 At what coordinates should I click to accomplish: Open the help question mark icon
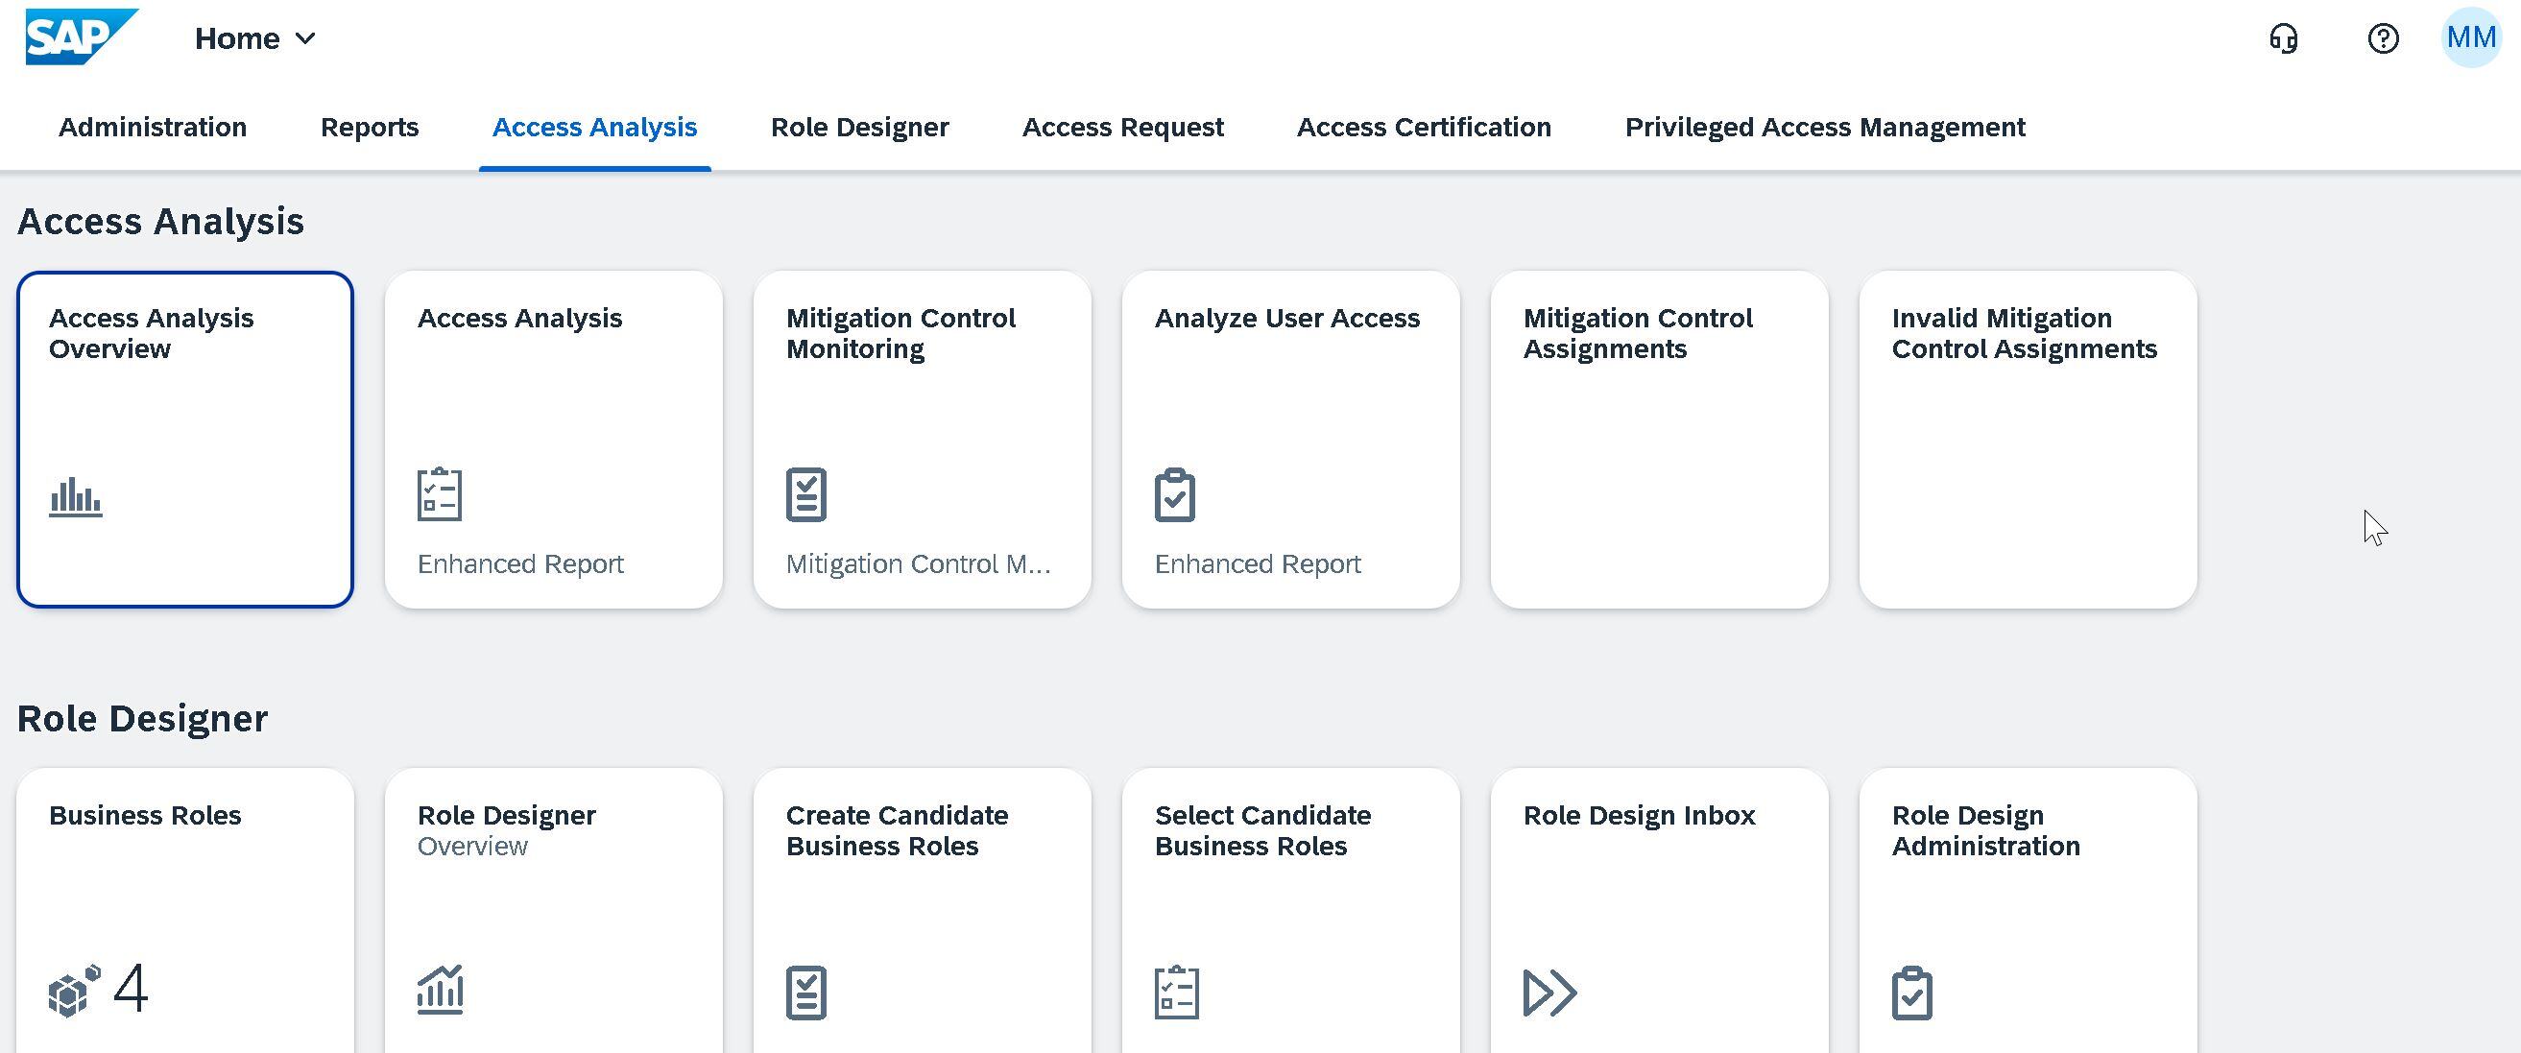coord(2383,38)
